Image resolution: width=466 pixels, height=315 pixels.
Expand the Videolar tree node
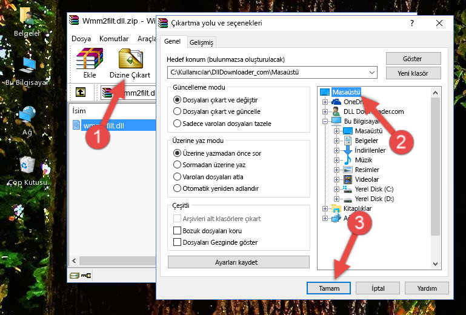pyautogui.click(x=336, y=179)
